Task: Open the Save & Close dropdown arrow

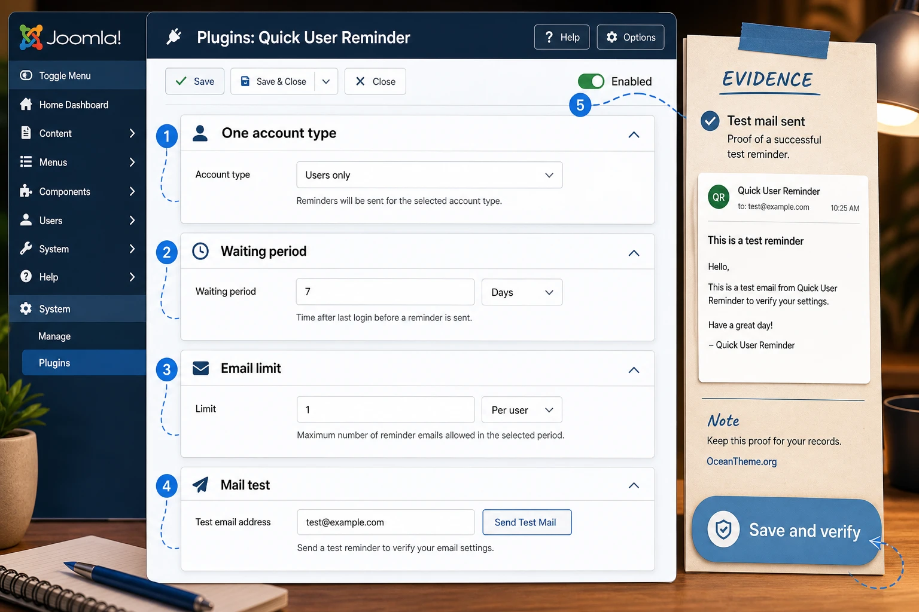Action: (326, 81)
